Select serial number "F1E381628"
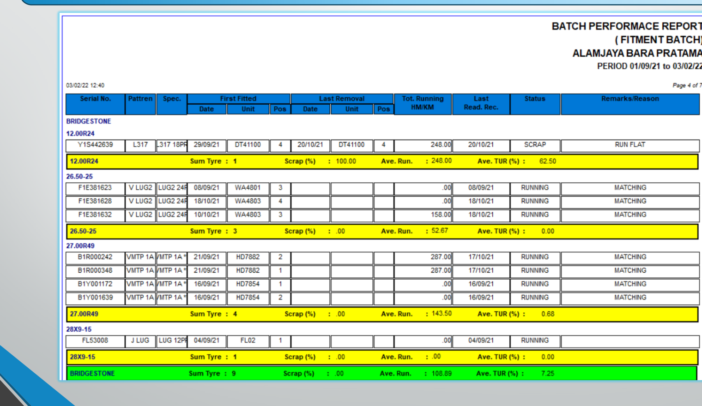 (95, 201)
